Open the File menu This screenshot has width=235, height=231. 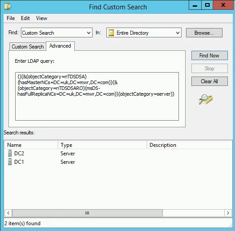[x=11, y=18]
